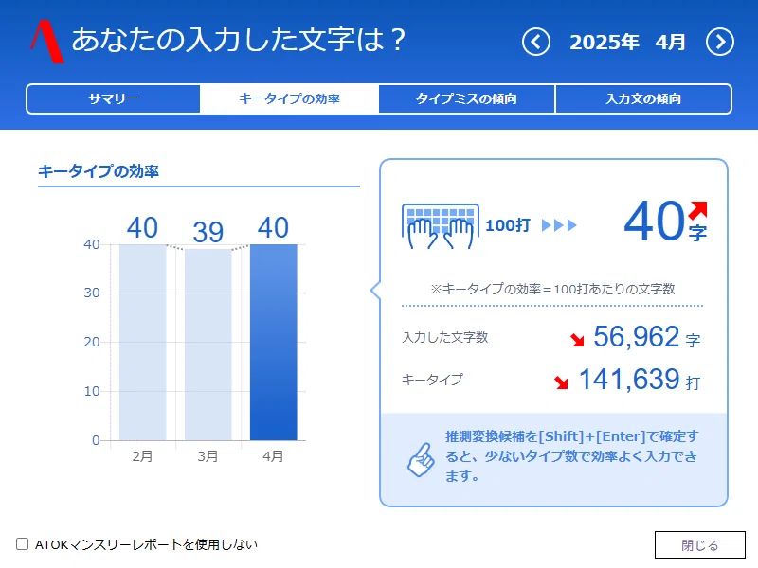Viewport: 758px width, 568px height.
Task: Click the keyboard with hands icon
Action: (x=441, y=225)
